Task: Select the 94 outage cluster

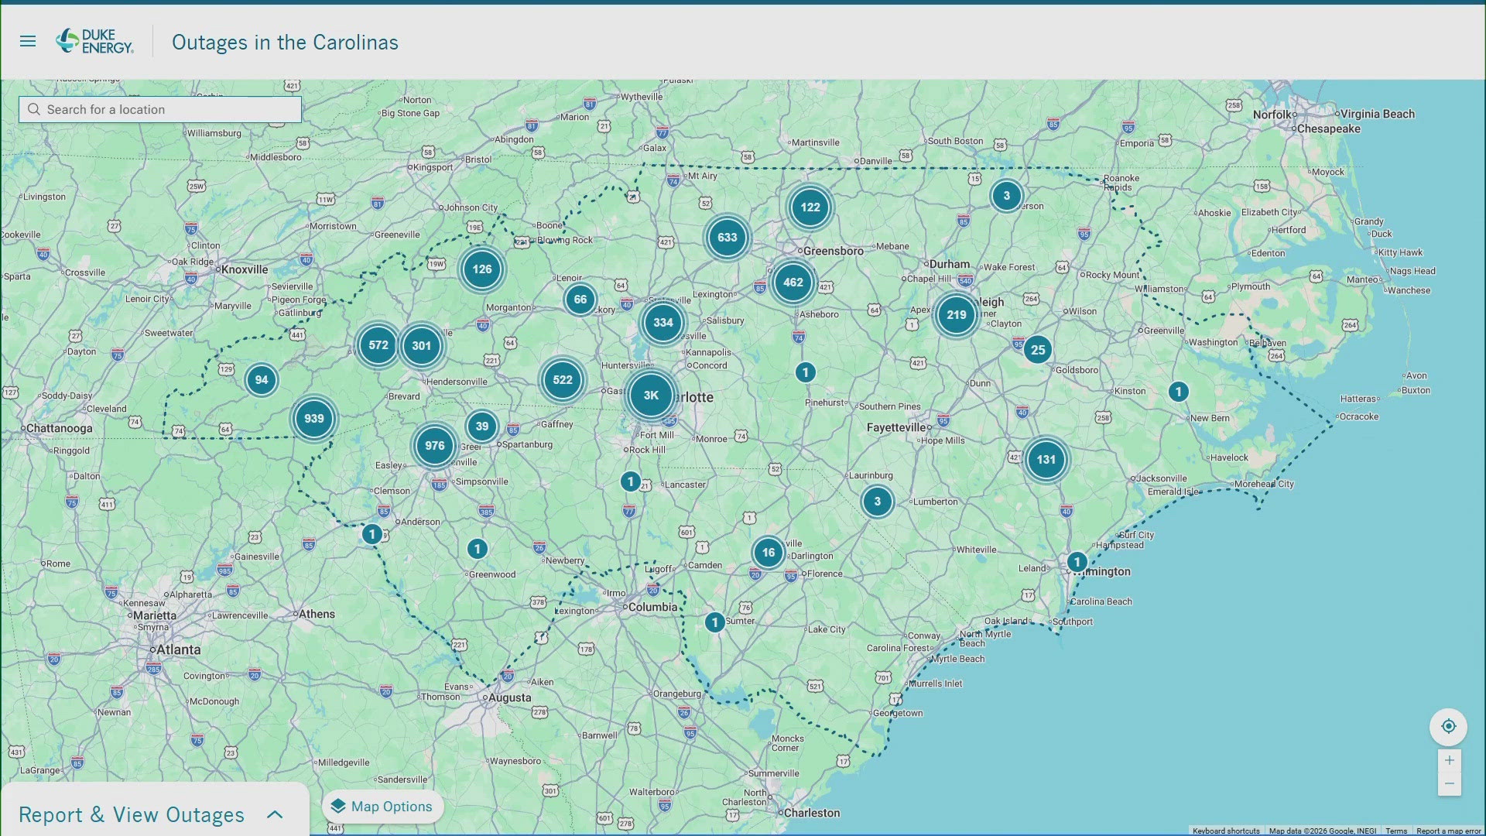Action: (x=261, y=379)
